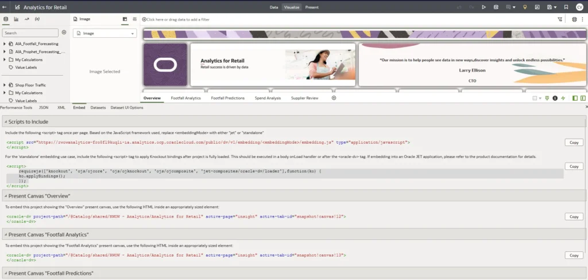The image size is (588, 280).
Task: Open the Supplier Review canvas tab
Action: (x=304, y=98)
